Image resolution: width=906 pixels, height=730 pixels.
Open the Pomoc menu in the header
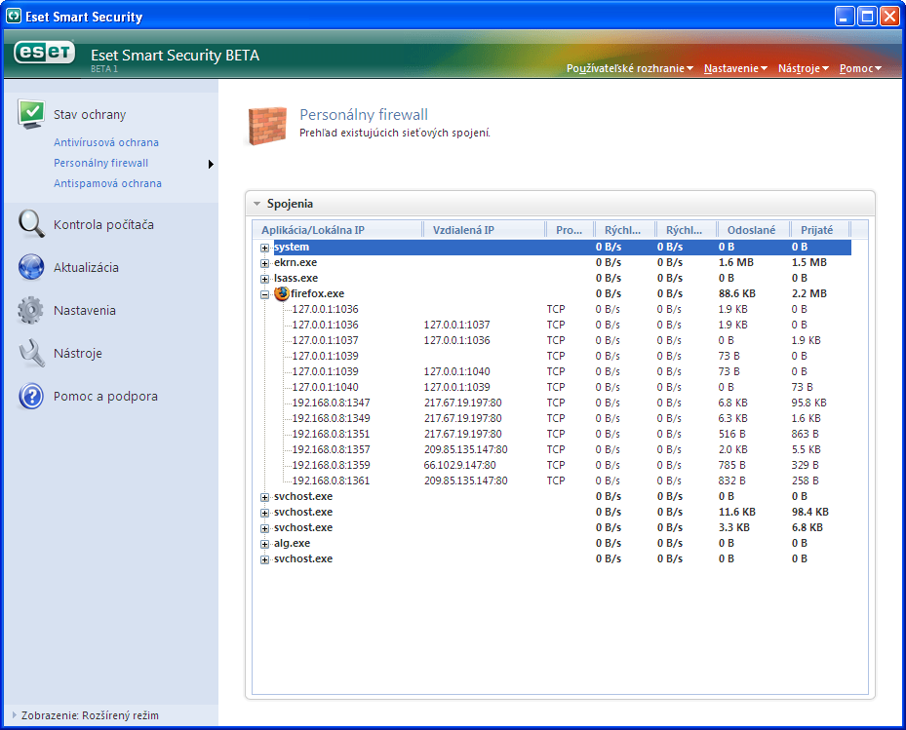[x=860, y=68]
